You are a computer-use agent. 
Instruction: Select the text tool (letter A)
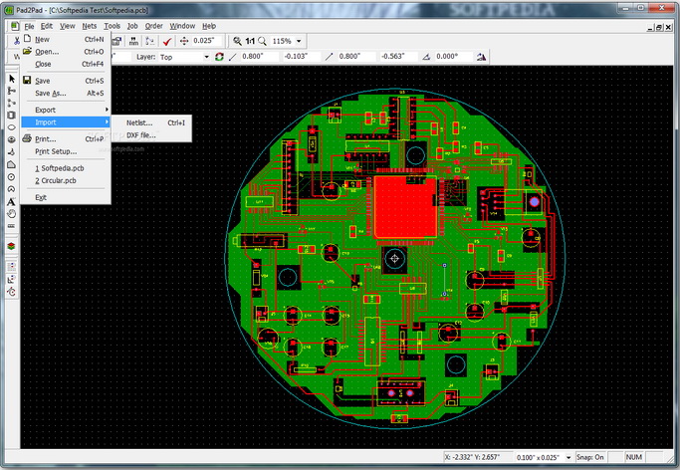click(x=12, y=201)
